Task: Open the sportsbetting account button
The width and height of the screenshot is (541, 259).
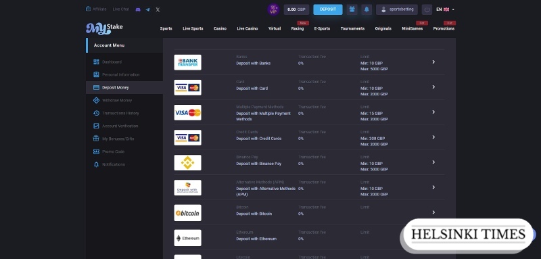Action: tap(397, 9)
